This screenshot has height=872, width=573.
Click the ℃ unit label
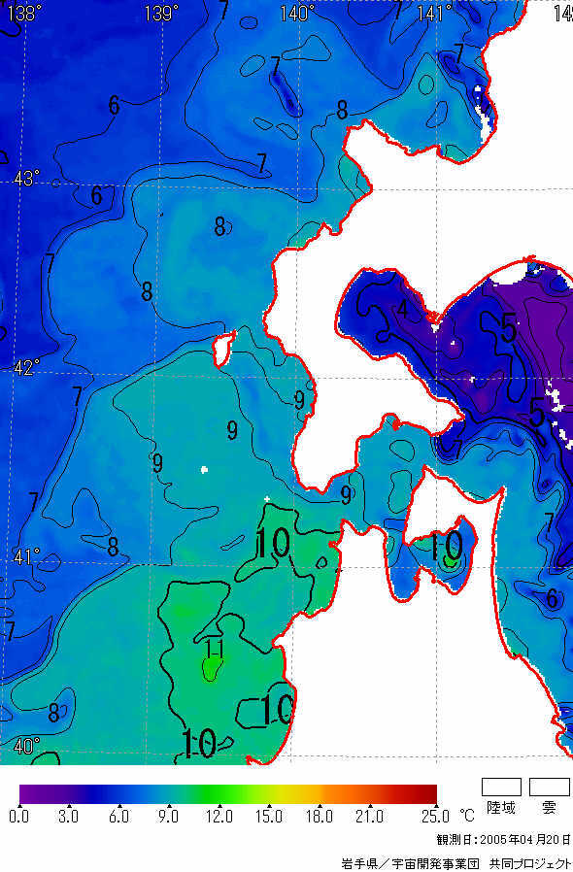point(467,816)
